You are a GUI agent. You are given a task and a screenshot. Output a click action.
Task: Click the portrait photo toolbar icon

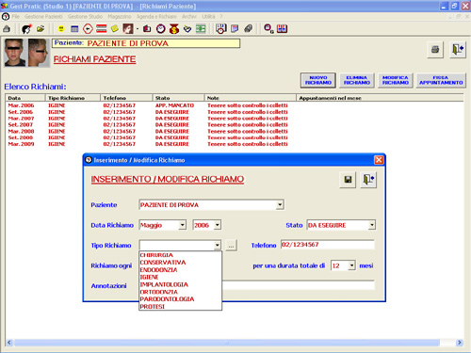click(128, 29)
